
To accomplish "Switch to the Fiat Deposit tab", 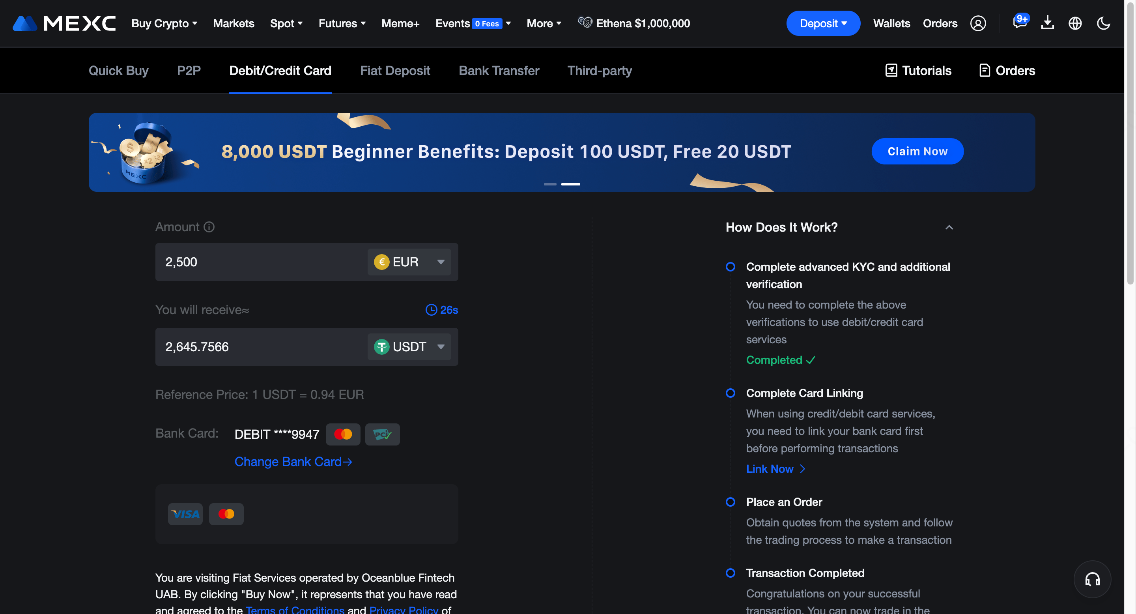I will click(x=395, y=71).
